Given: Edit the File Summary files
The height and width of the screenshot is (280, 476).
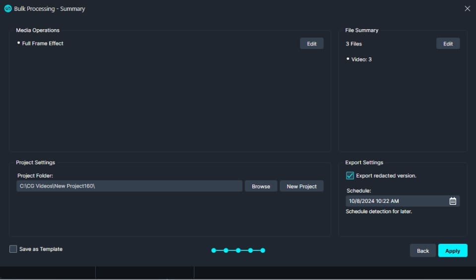Looking at the screenshot, I should pyautogui.click(x=448, y=44).
